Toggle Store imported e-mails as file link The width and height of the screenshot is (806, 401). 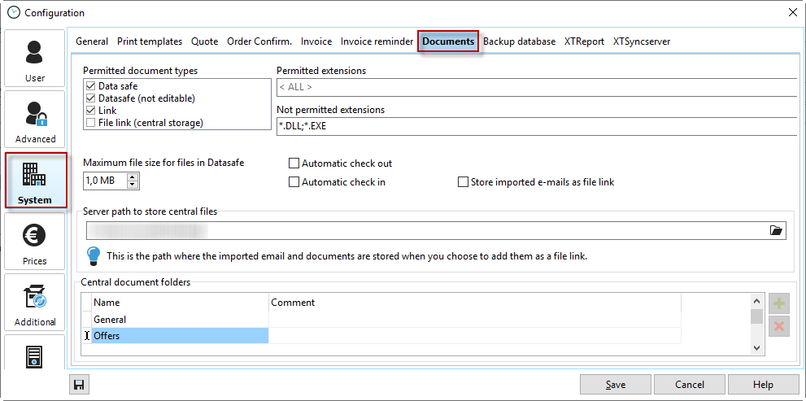pos(464,182)
